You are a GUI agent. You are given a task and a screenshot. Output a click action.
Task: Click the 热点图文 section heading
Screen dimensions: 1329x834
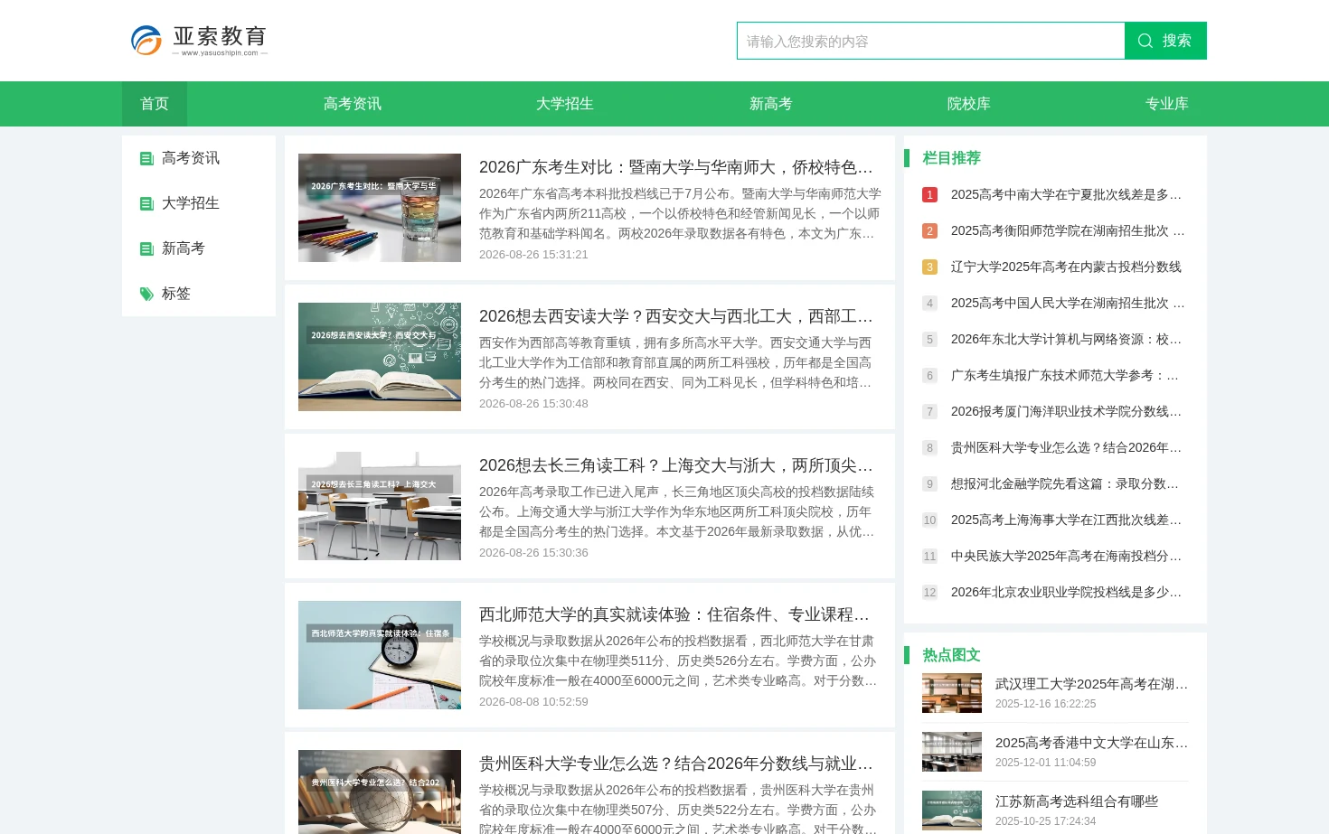coord(951,655)
